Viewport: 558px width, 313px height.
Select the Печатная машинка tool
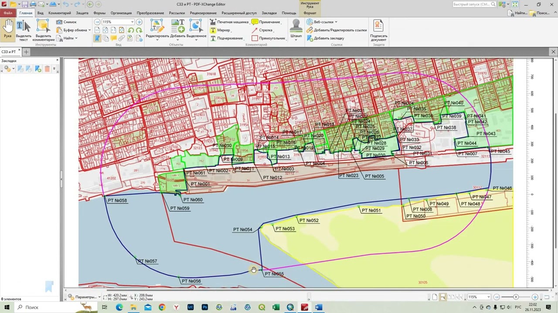point(229,22)
